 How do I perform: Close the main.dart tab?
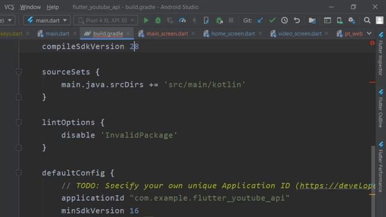(75, 34)
